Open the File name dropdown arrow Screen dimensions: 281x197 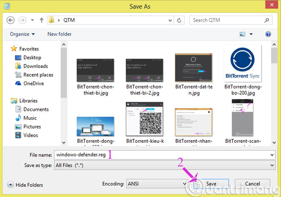[272, 155]
